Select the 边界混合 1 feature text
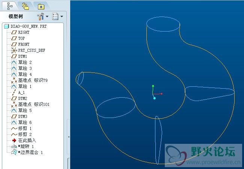Viewport: 244px width, 169px height. 32,152
